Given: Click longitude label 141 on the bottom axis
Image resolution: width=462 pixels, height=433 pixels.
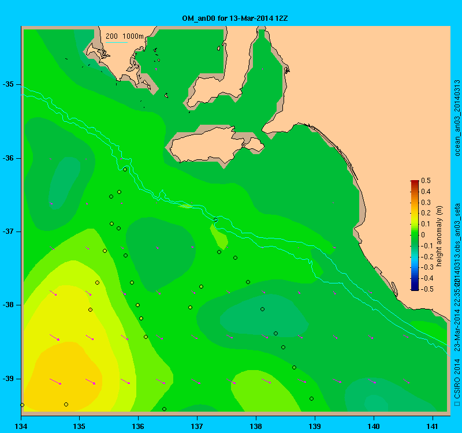Looking at the screenshot, I should pyautogui.click(x=433, y=427).
